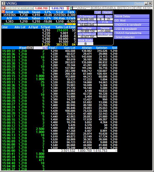The image size is (154, 172).
Task: Switch to the Hacim tab
Action: 107,12
